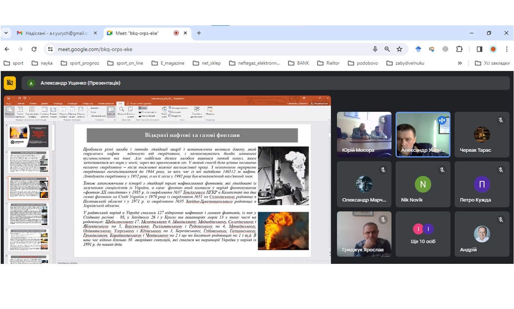Bookmark this page with the star icon
Screen dimensions: 514x309
click(x=400, y=49)
